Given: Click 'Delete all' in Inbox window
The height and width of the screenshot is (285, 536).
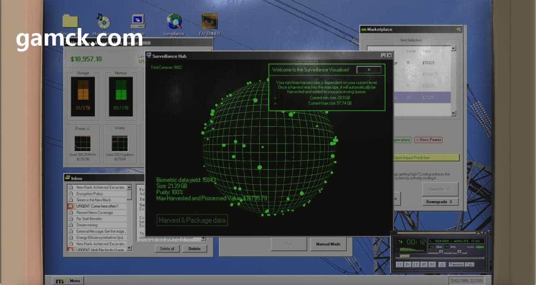Looking at the screenshot, I should click(167, 249).
